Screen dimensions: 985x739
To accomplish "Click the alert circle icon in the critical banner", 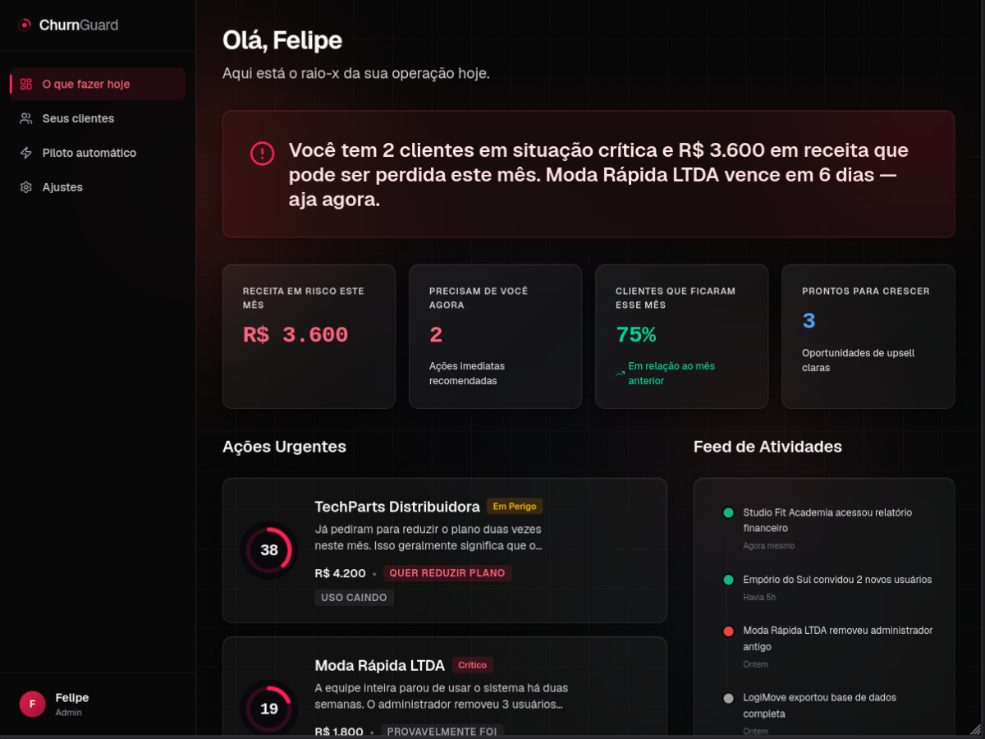I will tap(262, 153).
